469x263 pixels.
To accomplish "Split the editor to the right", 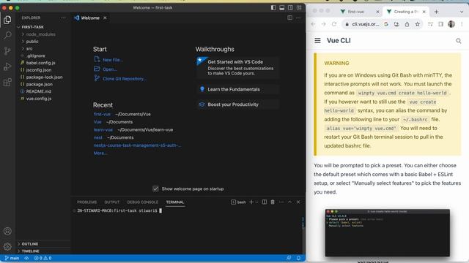I will (290, 18).
